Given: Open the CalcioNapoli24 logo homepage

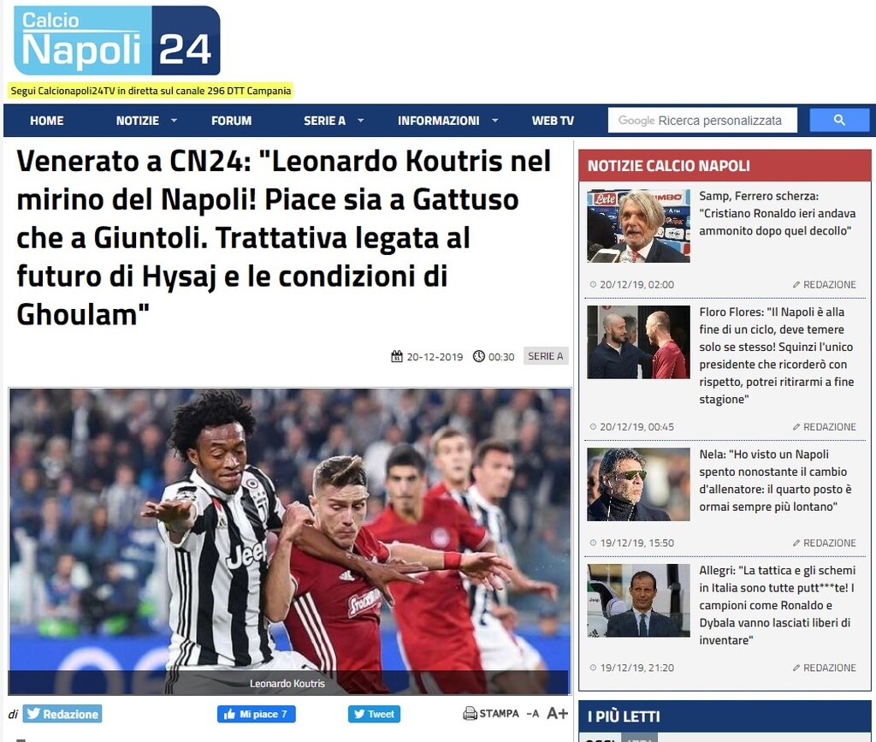Looking at the screenshot, I should point(116,41).
